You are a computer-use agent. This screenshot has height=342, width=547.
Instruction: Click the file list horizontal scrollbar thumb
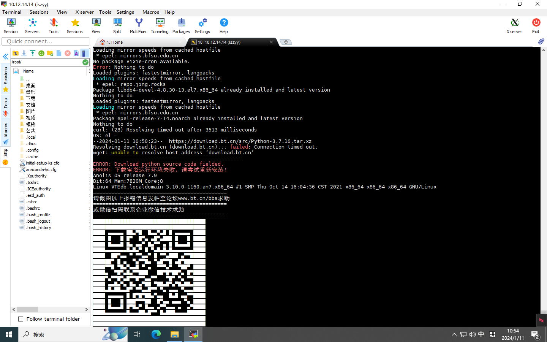coord(27,310)
